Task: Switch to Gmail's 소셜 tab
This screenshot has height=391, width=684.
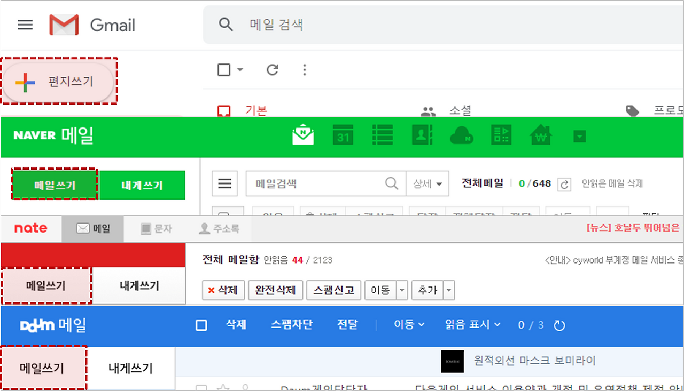Action: click(x=446, y=110)
